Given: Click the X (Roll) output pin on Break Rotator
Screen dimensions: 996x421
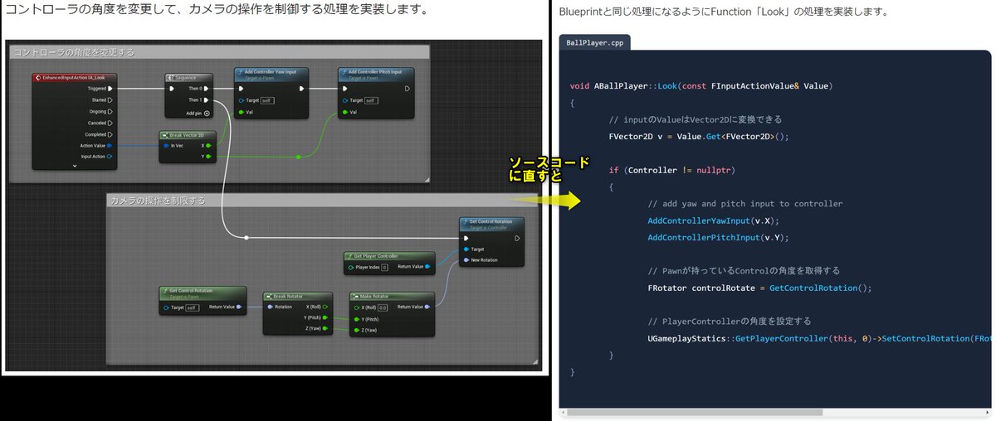Looking at the screenshot, I should coord(325,307).
